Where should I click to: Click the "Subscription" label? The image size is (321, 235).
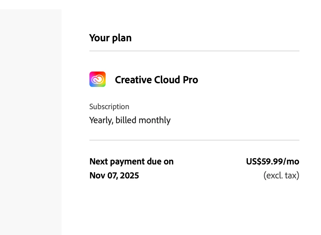pos(109,107)
